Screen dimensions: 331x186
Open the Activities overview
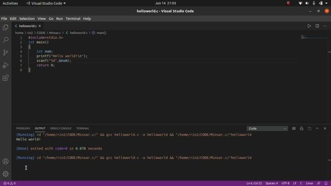10,3
